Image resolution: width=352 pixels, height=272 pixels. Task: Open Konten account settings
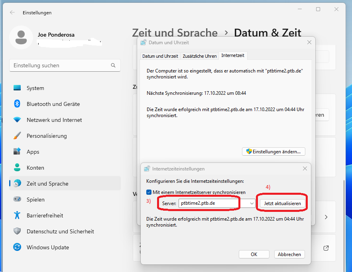click(65, 168)
